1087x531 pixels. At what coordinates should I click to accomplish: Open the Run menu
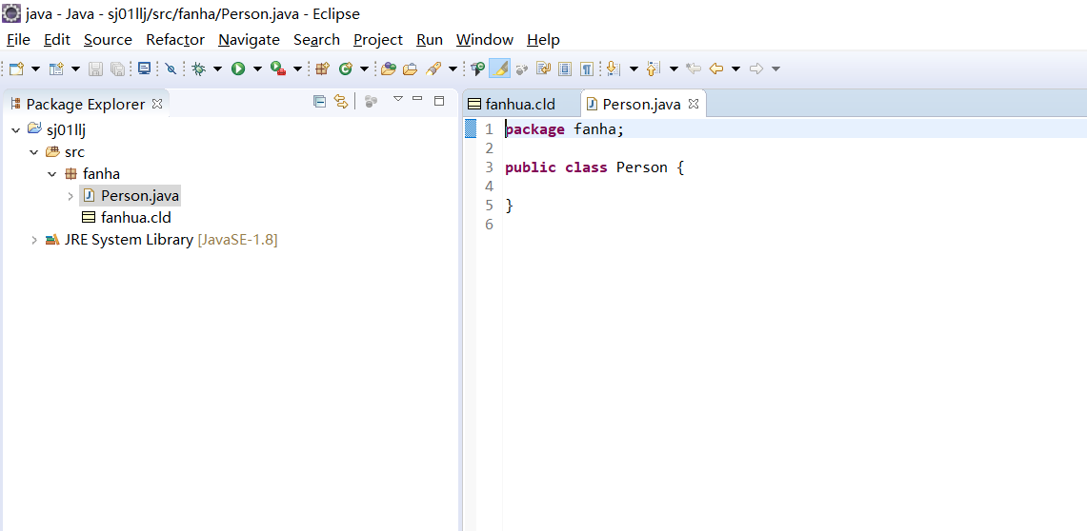(429, 39)
